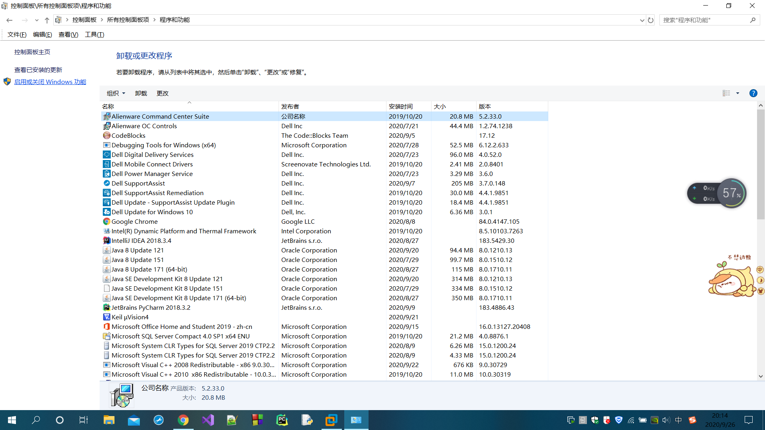The width and height of the screenshot is (765, 430).
Task: Expand the 组织 dropdown menu
Action: [116, 93]
